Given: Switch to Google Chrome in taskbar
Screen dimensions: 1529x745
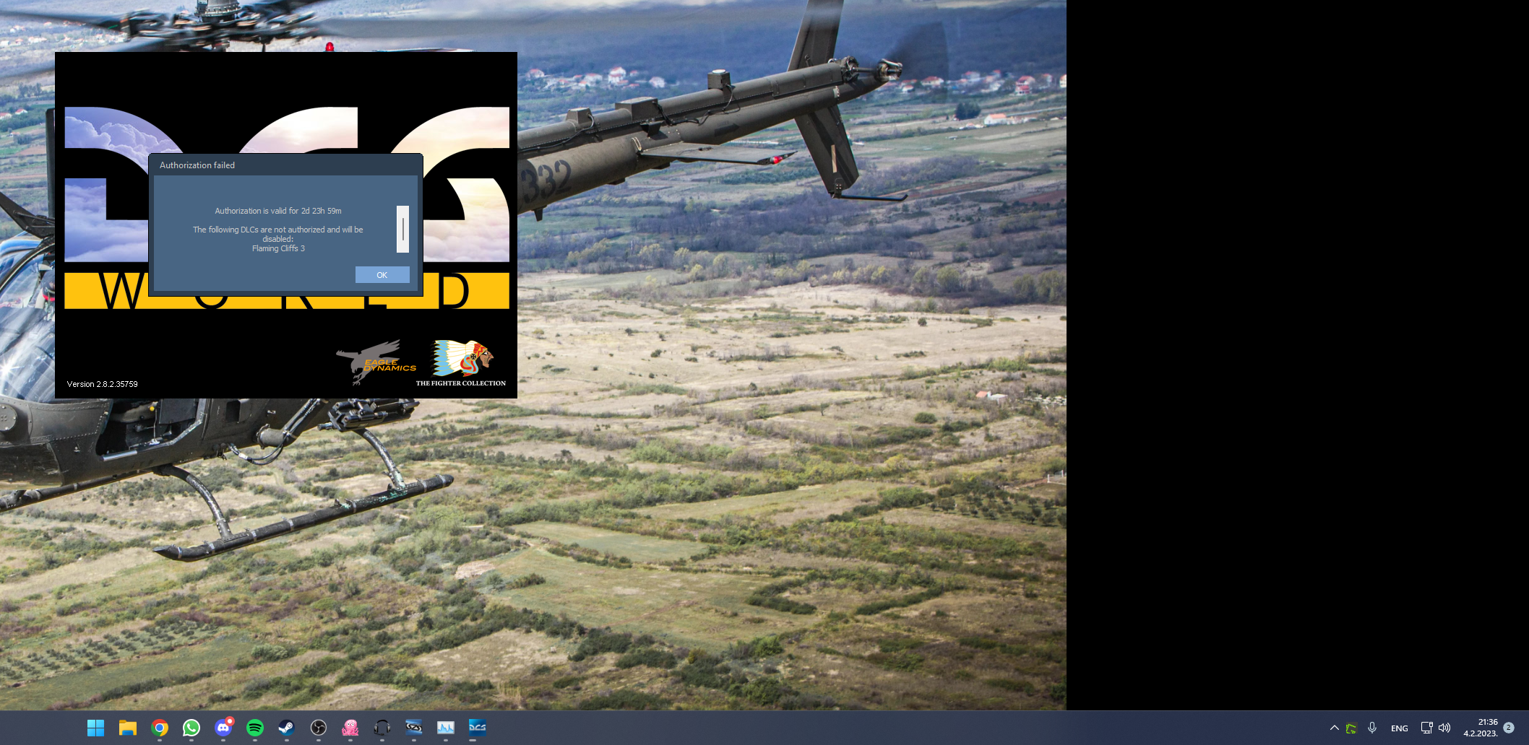Looking at the screenshot, I should [x=160, y=728].
